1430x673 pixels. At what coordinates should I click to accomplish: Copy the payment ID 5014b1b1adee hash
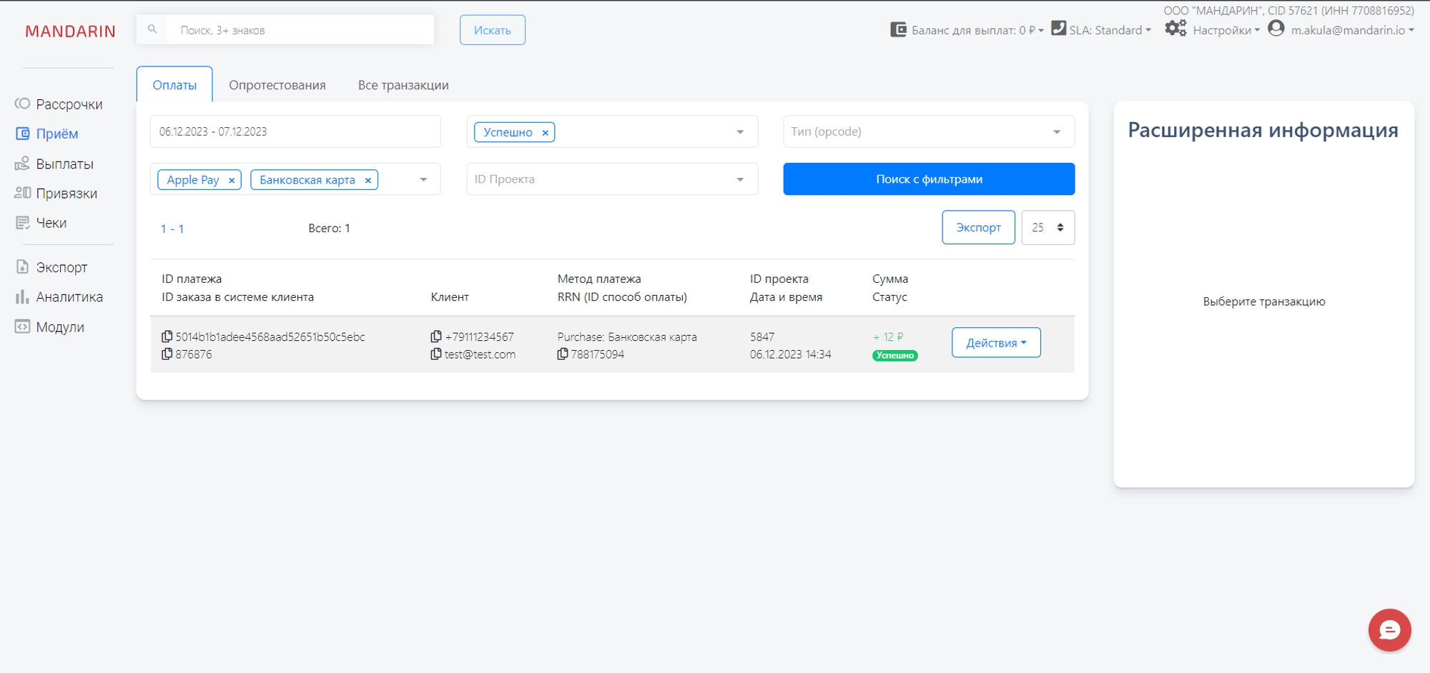[167, 336]
